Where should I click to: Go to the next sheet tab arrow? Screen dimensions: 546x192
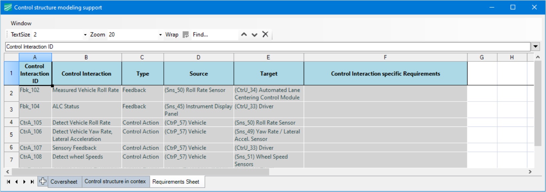pyautogui.click(x=24, y=182)
